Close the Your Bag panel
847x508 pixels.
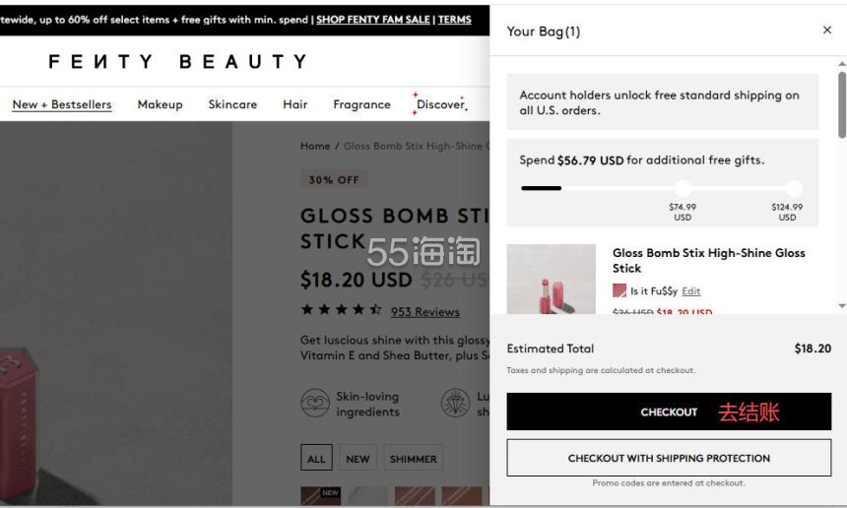click(827, 31)
